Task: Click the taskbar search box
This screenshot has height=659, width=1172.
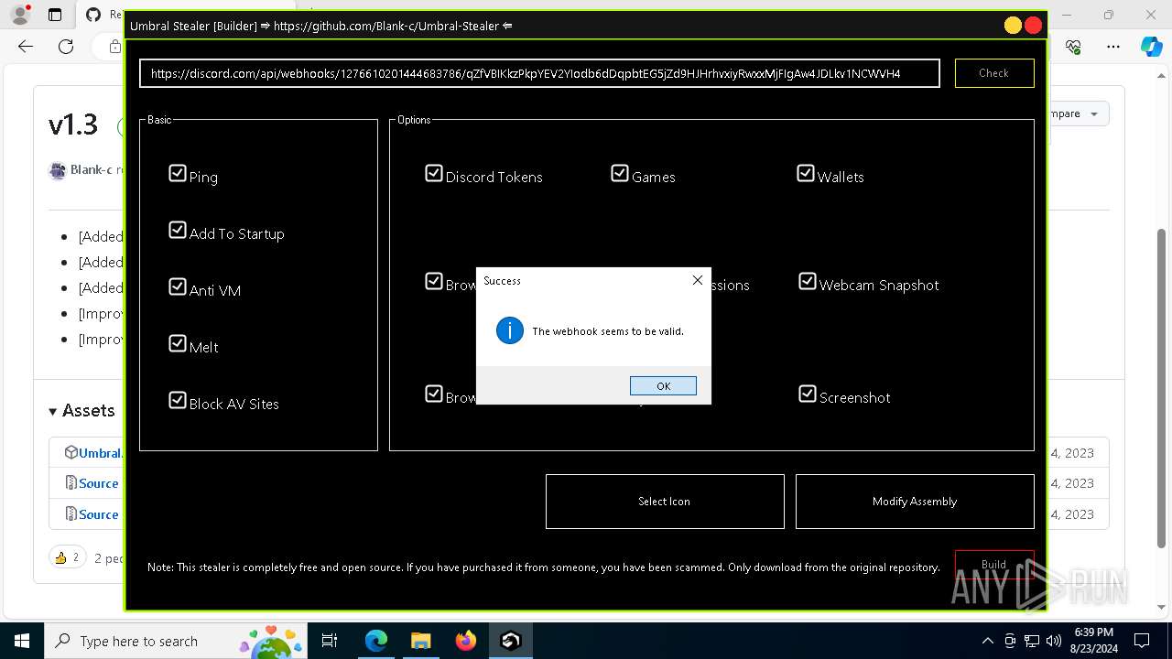Action: tap(174, 641)
